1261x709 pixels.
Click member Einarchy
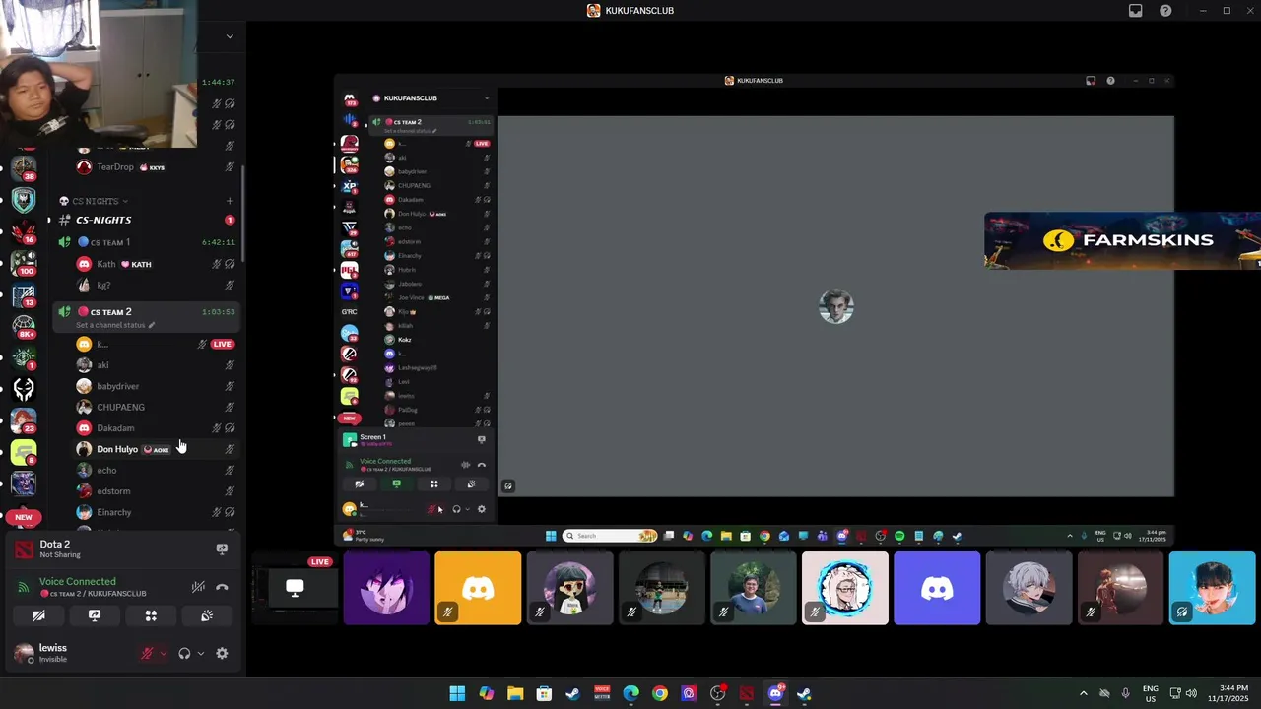tap(156, 512)
